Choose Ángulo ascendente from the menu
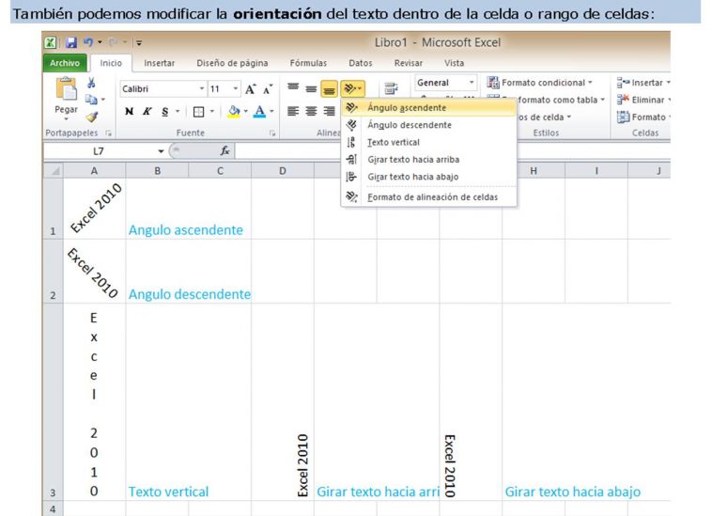This screenshot has height=516, width=712. (x=429, y=108)
